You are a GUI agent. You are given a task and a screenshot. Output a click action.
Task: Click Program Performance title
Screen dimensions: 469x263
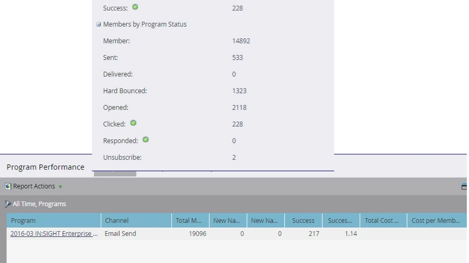[45, 167]
